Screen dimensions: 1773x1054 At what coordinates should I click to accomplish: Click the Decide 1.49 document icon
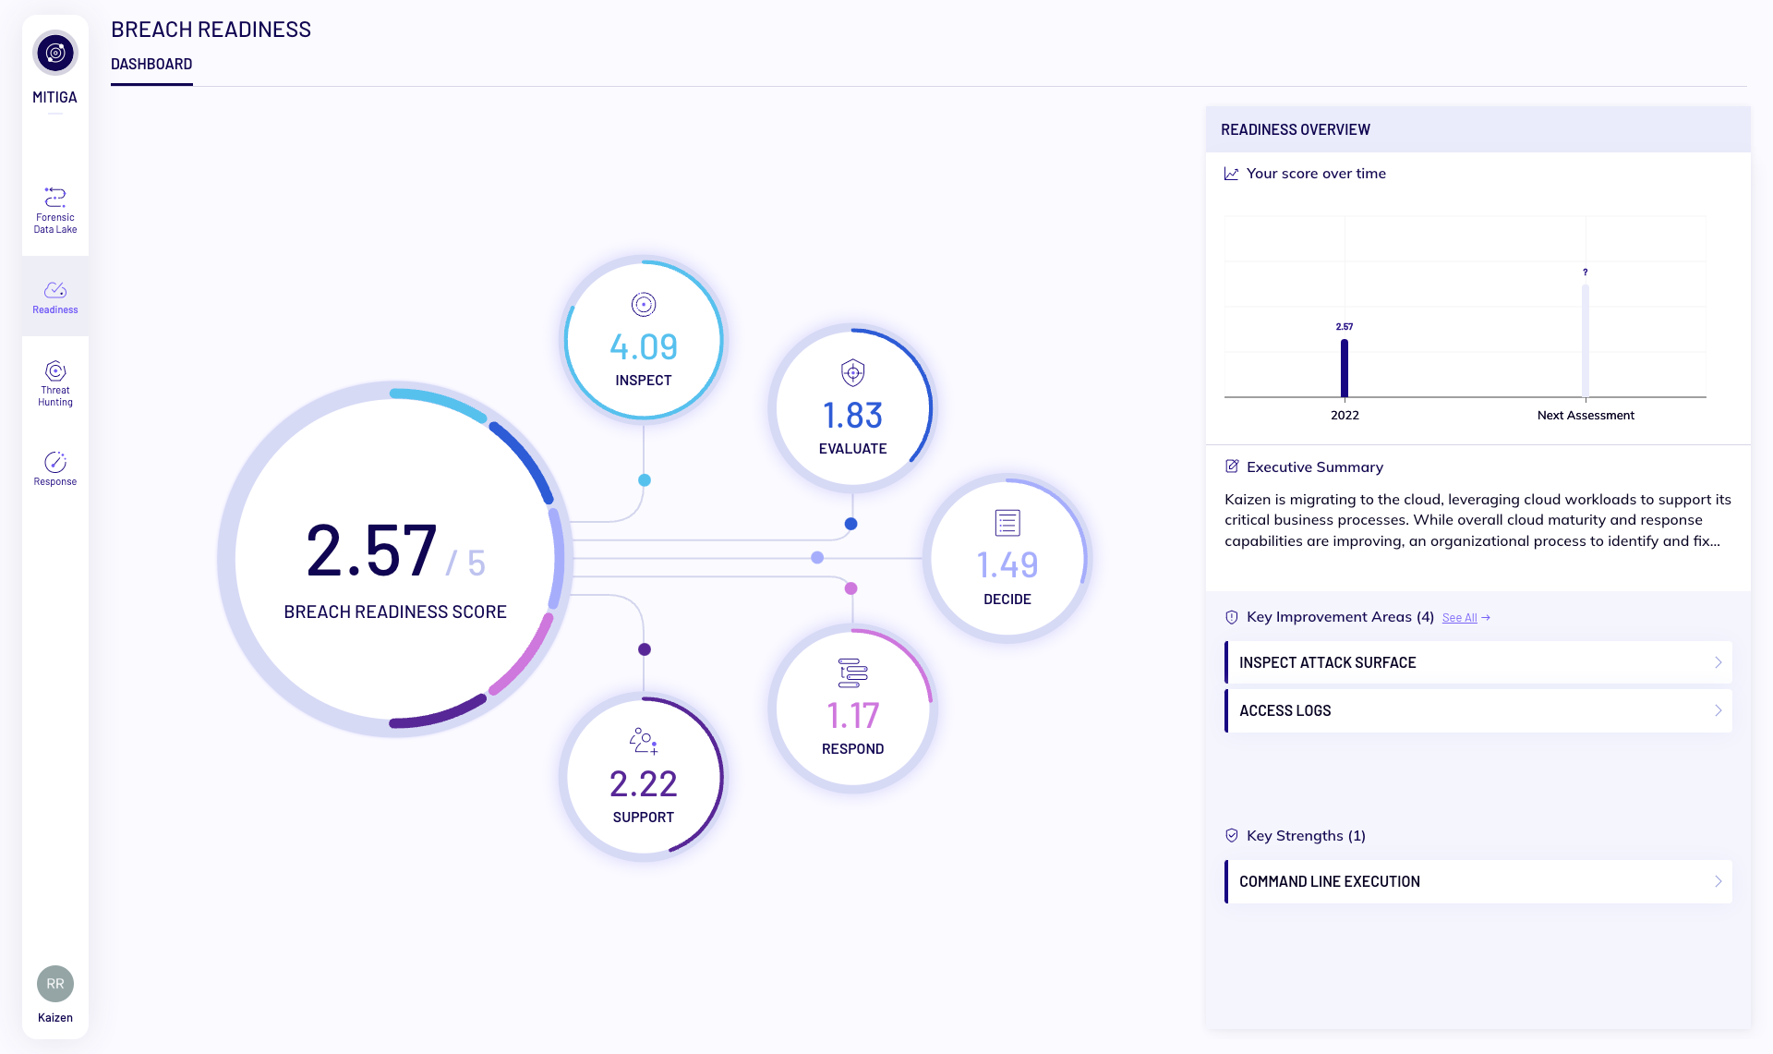[x=1006, y=522]
